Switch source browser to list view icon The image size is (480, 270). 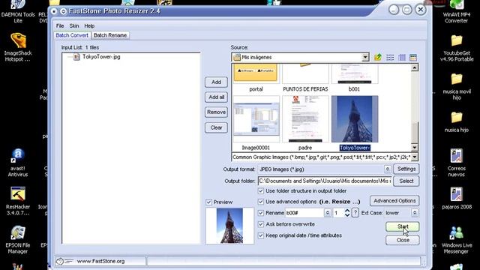(x=390, y=57)
